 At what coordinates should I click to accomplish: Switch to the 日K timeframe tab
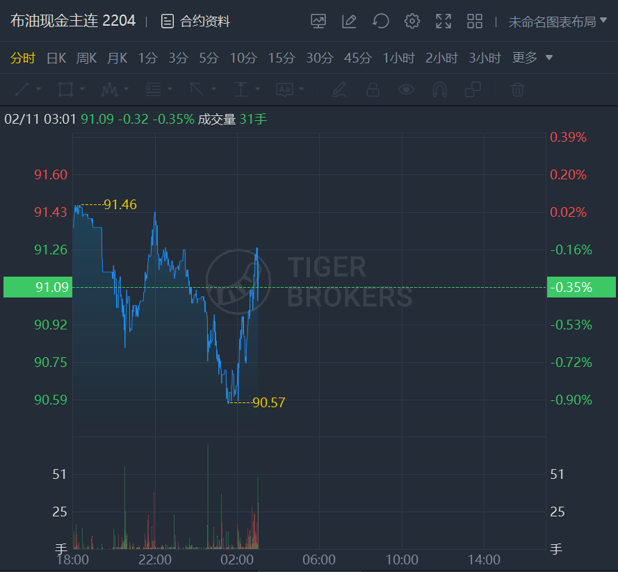(56, 58)
